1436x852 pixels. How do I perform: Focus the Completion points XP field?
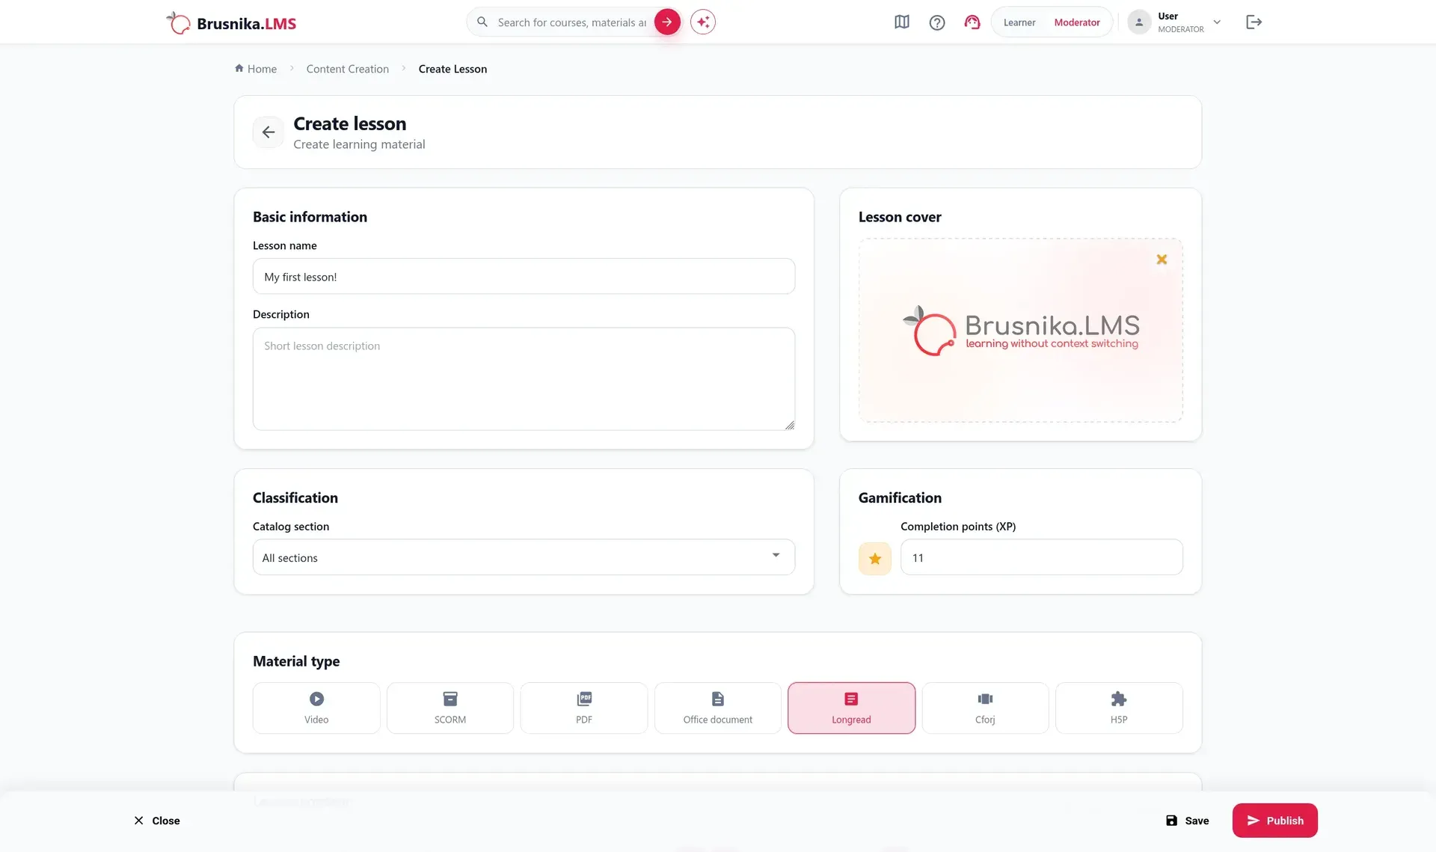[x=1042, y=557]
